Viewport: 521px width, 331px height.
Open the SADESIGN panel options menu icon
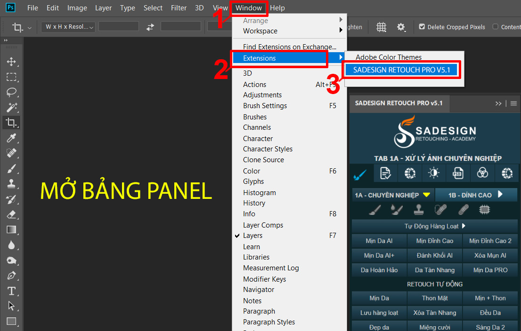click(513, 103)
